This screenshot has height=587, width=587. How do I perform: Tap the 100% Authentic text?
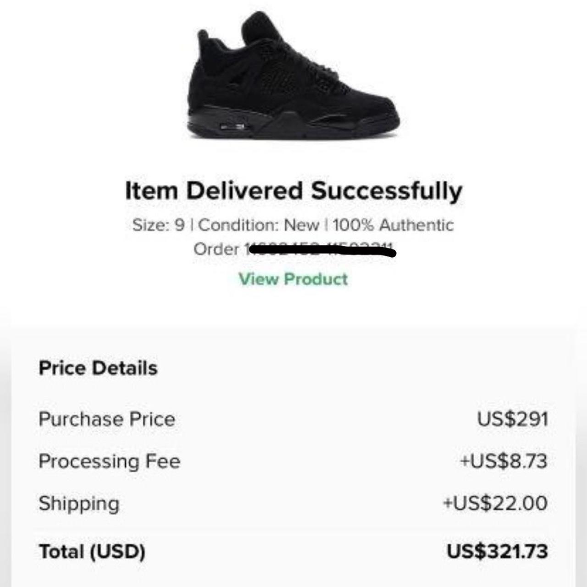click(393, 225)
